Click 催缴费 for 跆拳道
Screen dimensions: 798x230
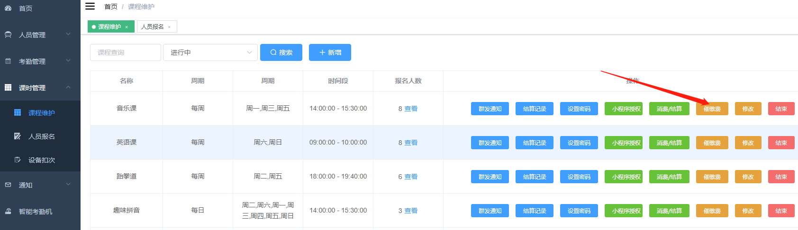(712, 177)
